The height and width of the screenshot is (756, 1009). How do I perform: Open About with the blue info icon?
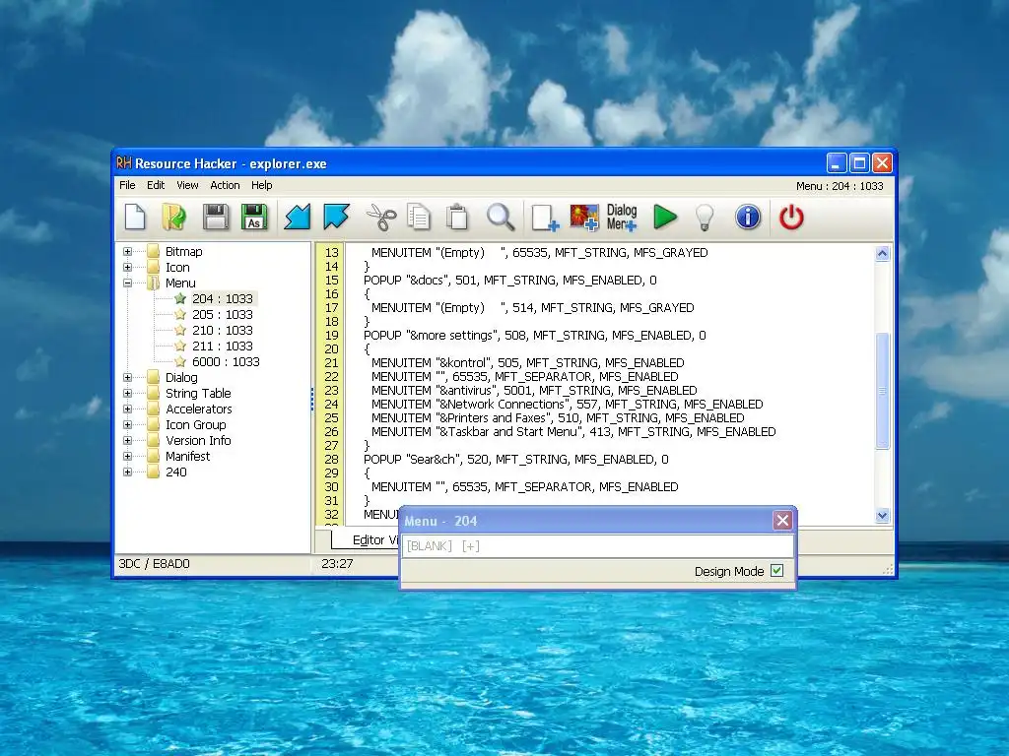pos(748,217)
